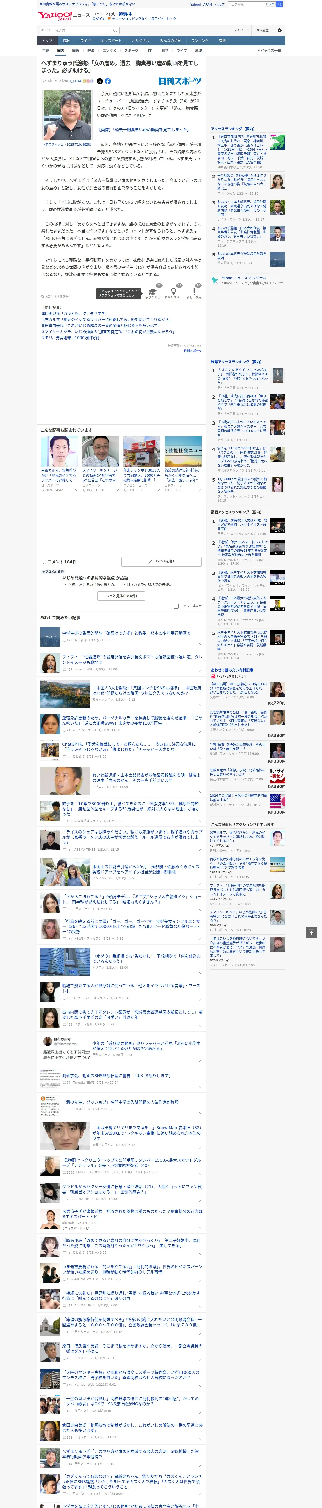Image resolution: width=322 pixels, height=1508 pixels.
Task: Open the ライブ navigation tab
Action: [x=85, y=41]
